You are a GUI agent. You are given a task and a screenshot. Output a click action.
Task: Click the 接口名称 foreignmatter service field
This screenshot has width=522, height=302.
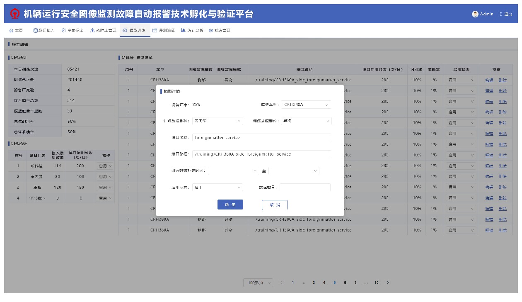point(261,138)
